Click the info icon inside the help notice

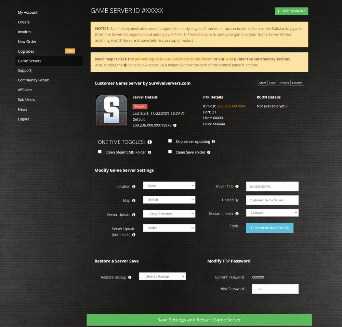[x=125, y=65]
